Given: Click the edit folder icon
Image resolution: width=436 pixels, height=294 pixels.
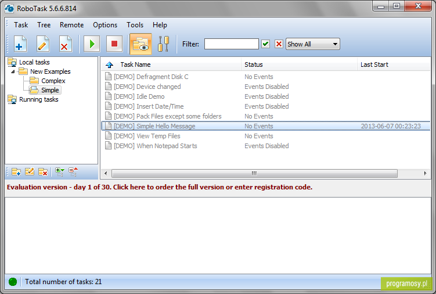Looking at the screenshot, I should point(30,172).
